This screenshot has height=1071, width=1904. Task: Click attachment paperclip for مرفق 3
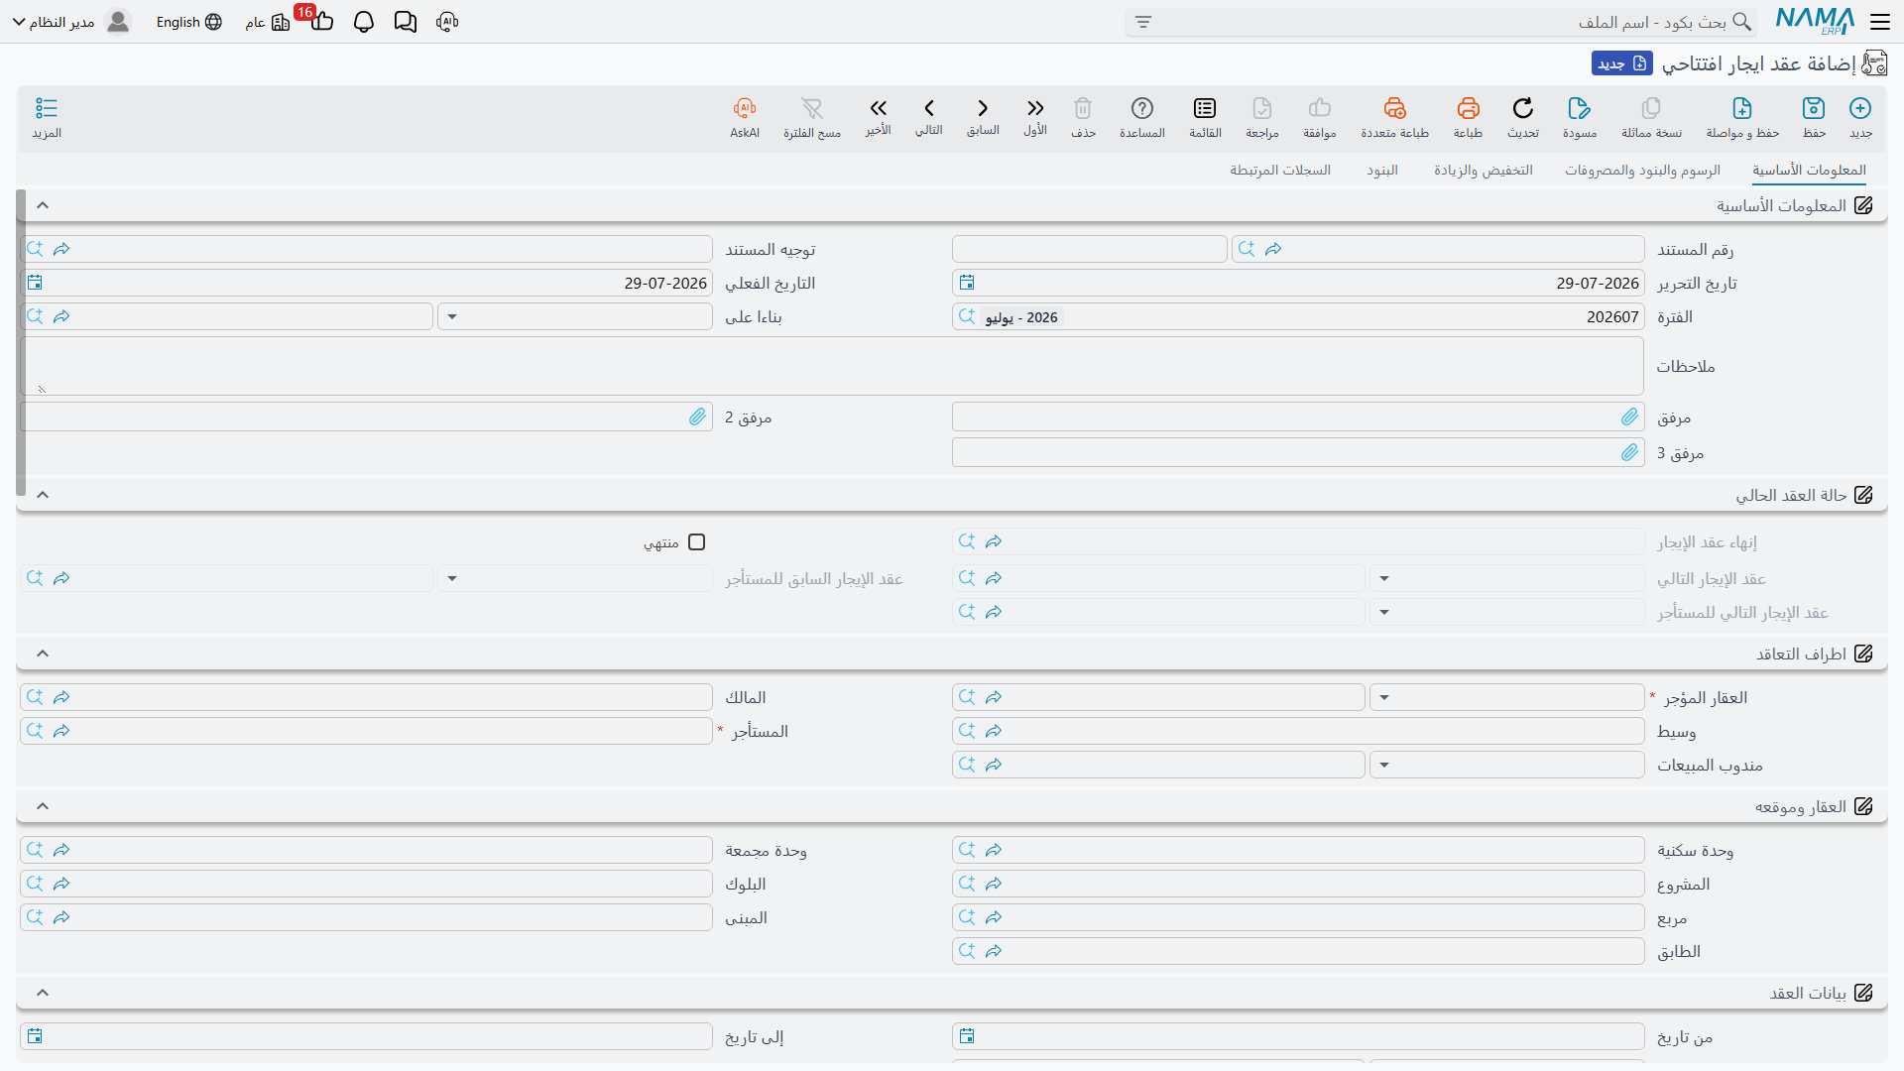(1630, 453)
